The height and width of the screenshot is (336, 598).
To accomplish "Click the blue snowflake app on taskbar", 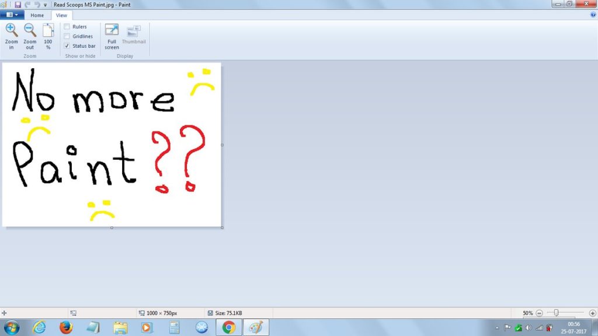I will [x=201, y=327].
